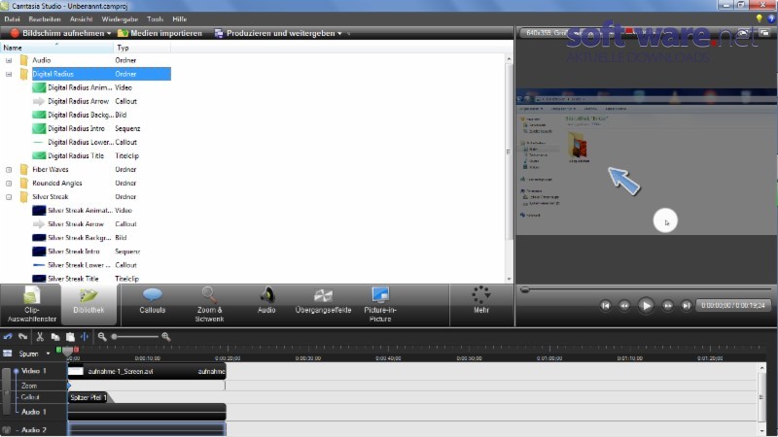The height and width of the screenshot is (437, 778).
Task: Open the Wiedergabe menu
Action: tap(120, 18)
